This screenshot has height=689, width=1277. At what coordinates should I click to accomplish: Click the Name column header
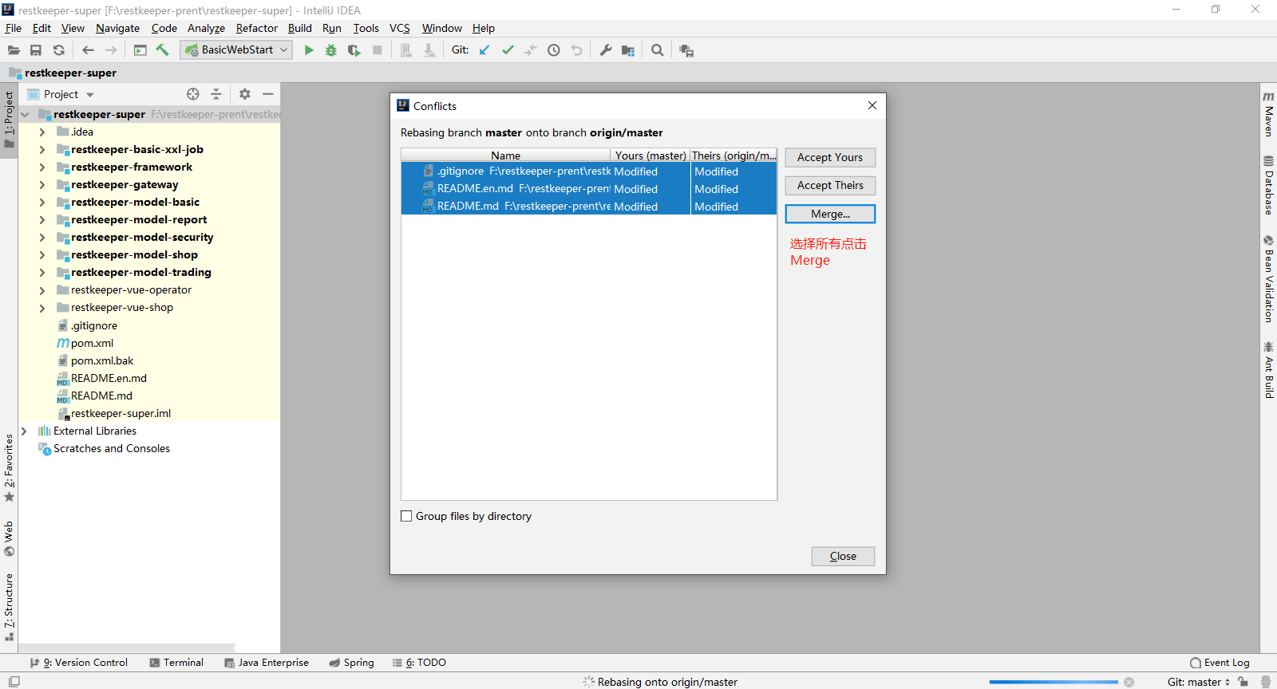pyautogui.click(x=505, y=156)
